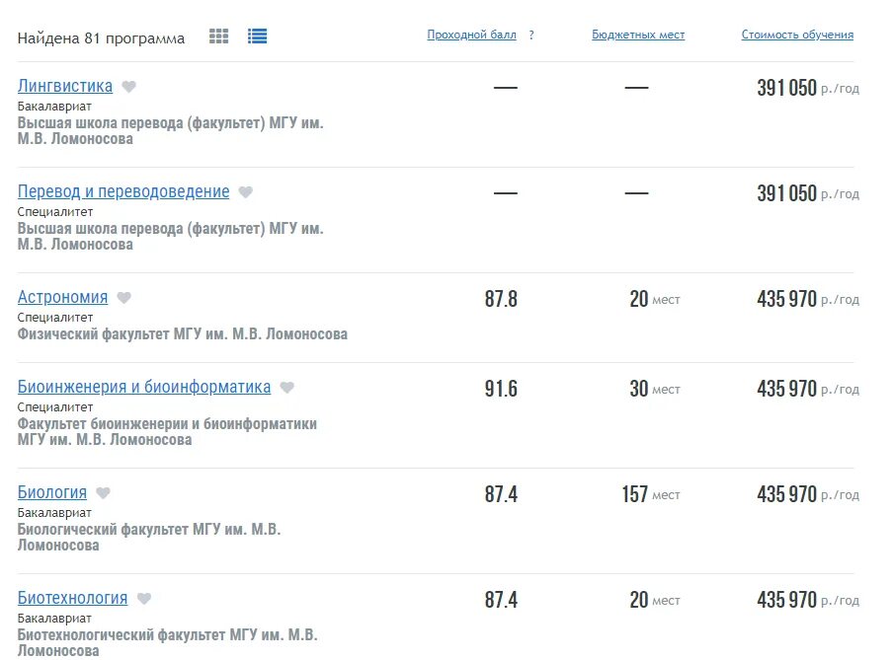Mark Биология as favorite heart icon
Viewport: 894px width, 660px height.
point(103,493)
